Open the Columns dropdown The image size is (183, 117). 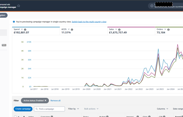[163, 109]
